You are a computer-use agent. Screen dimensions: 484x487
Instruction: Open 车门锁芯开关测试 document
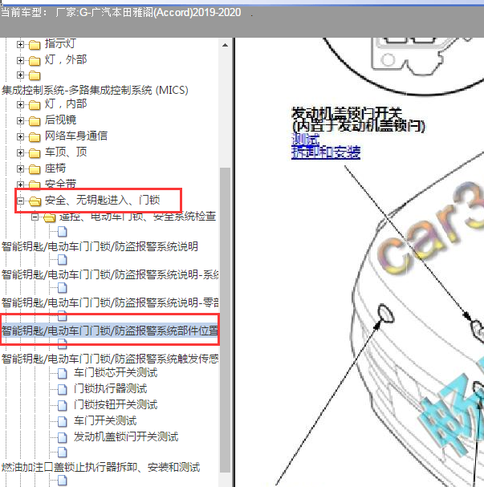(116, 372)
